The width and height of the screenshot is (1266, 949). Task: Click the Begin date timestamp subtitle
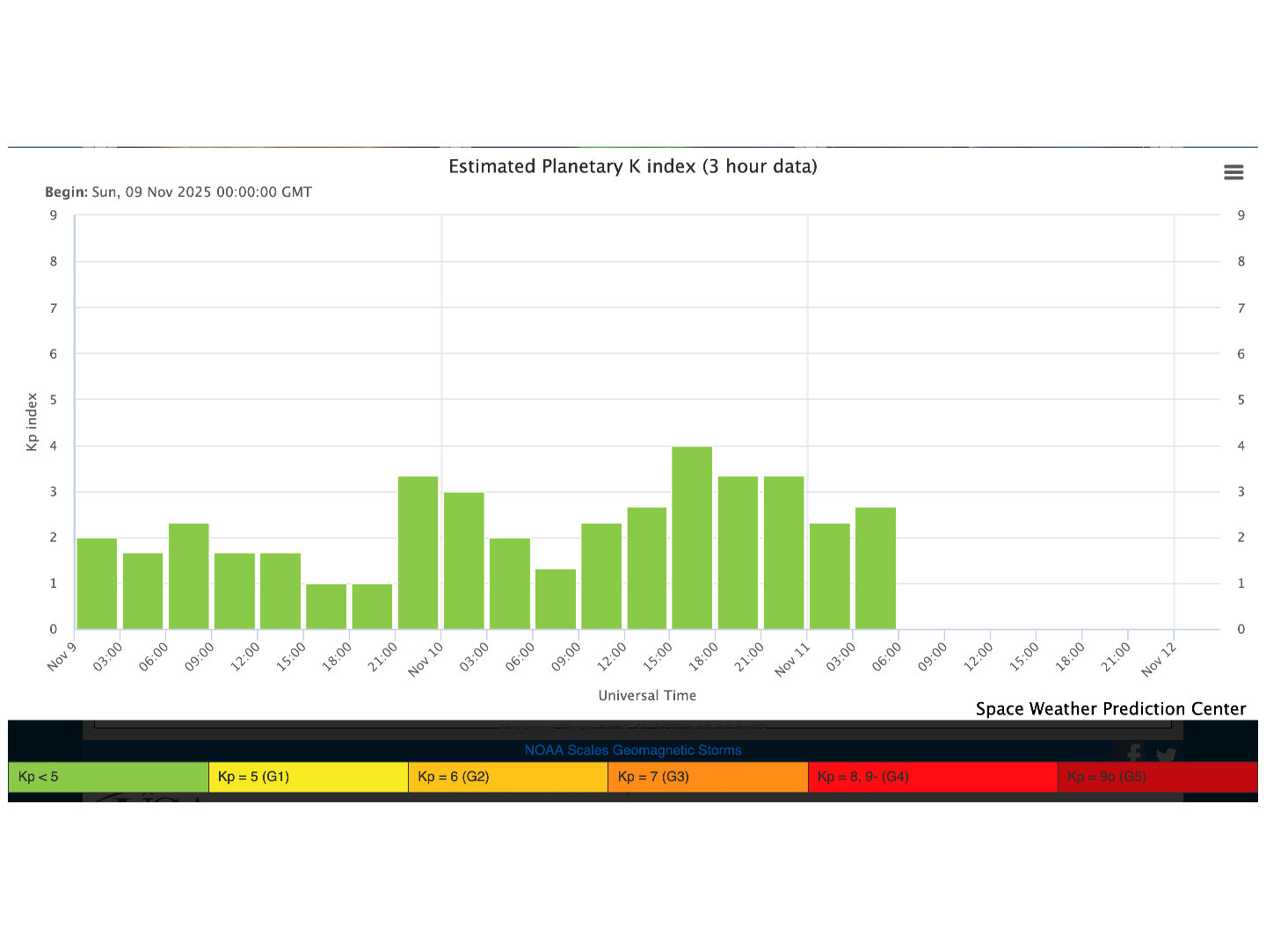(178, 192)
